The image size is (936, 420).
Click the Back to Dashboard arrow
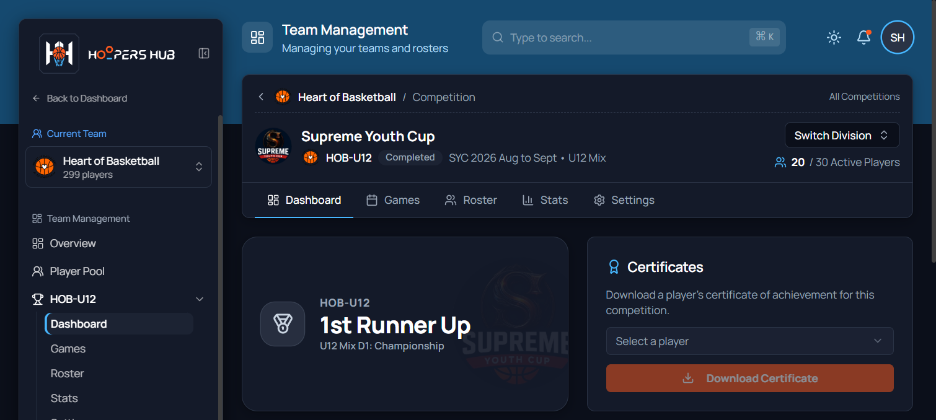pyautogui.click(x=36, y=98)
